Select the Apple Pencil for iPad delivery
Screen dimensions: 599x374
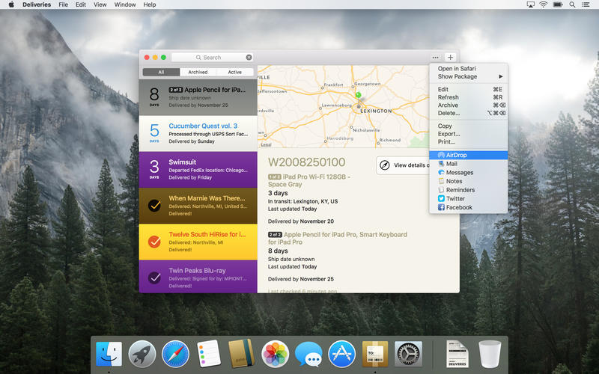coord(198,97)
